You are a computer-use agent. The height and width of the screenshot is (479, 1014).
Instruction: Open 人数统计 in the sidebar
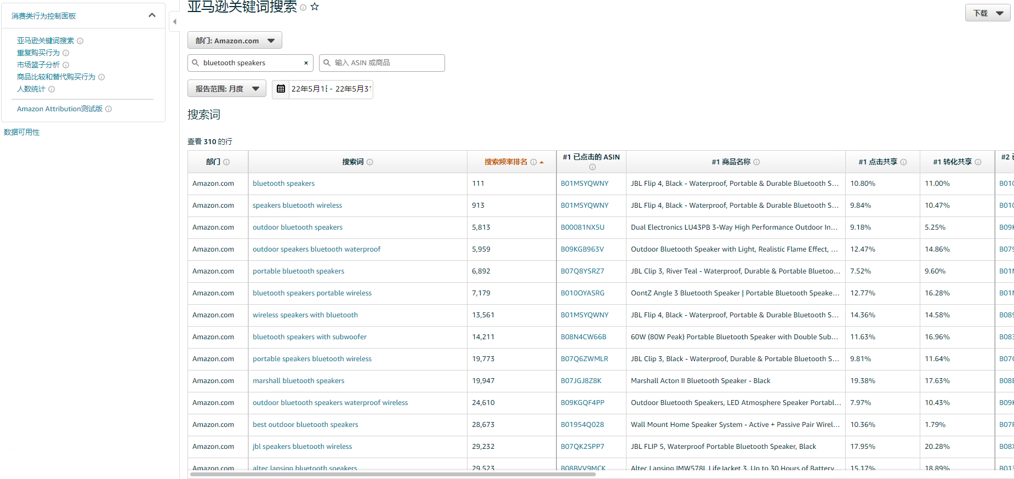31,89
